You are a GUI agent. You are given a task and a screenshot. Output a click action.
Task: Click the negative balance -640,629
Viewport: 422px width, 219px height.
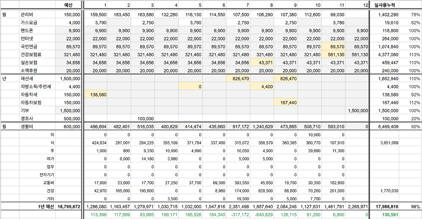[x=264, y=215]
